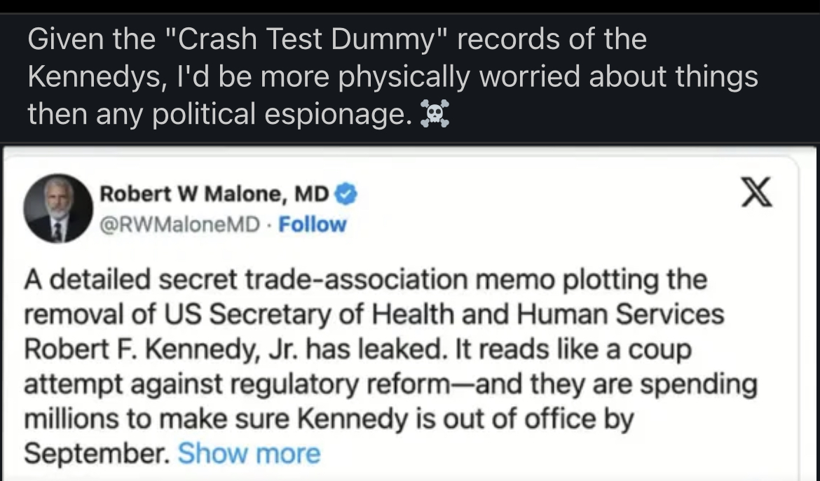Screen dimensions: 820x481
Task: Click the blue verified badge
Action: pyautogui.click(x=348, y=194)
